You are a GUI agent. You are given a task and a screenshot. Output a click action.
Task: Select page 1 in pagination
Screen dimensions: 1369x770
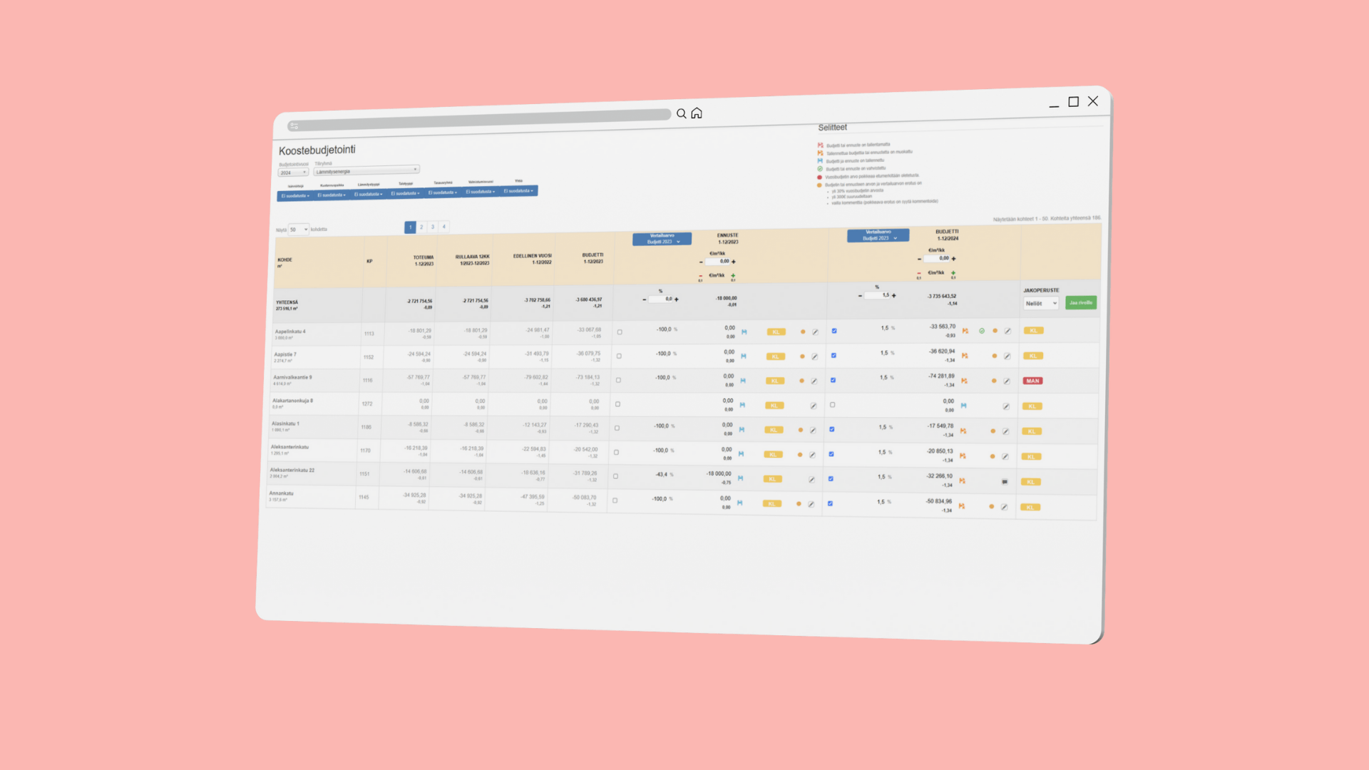point(410,227)
